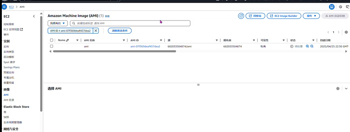This screenshot has height=132, width=350.
Task: Click the hexagon settings icon in top bar
Action: coord(340,7)
